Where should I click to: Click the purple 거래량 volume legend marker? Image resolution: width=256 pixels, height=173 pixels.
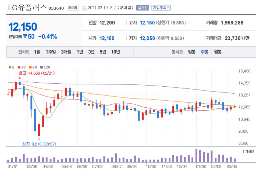pyautogui.click(x=243, y=151)
